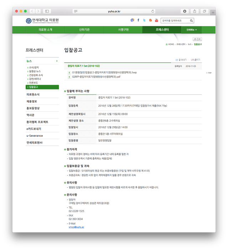Collapse the 뉴스 sidebar section chevron
Viewport: 228px width, 250px height.
57,61
